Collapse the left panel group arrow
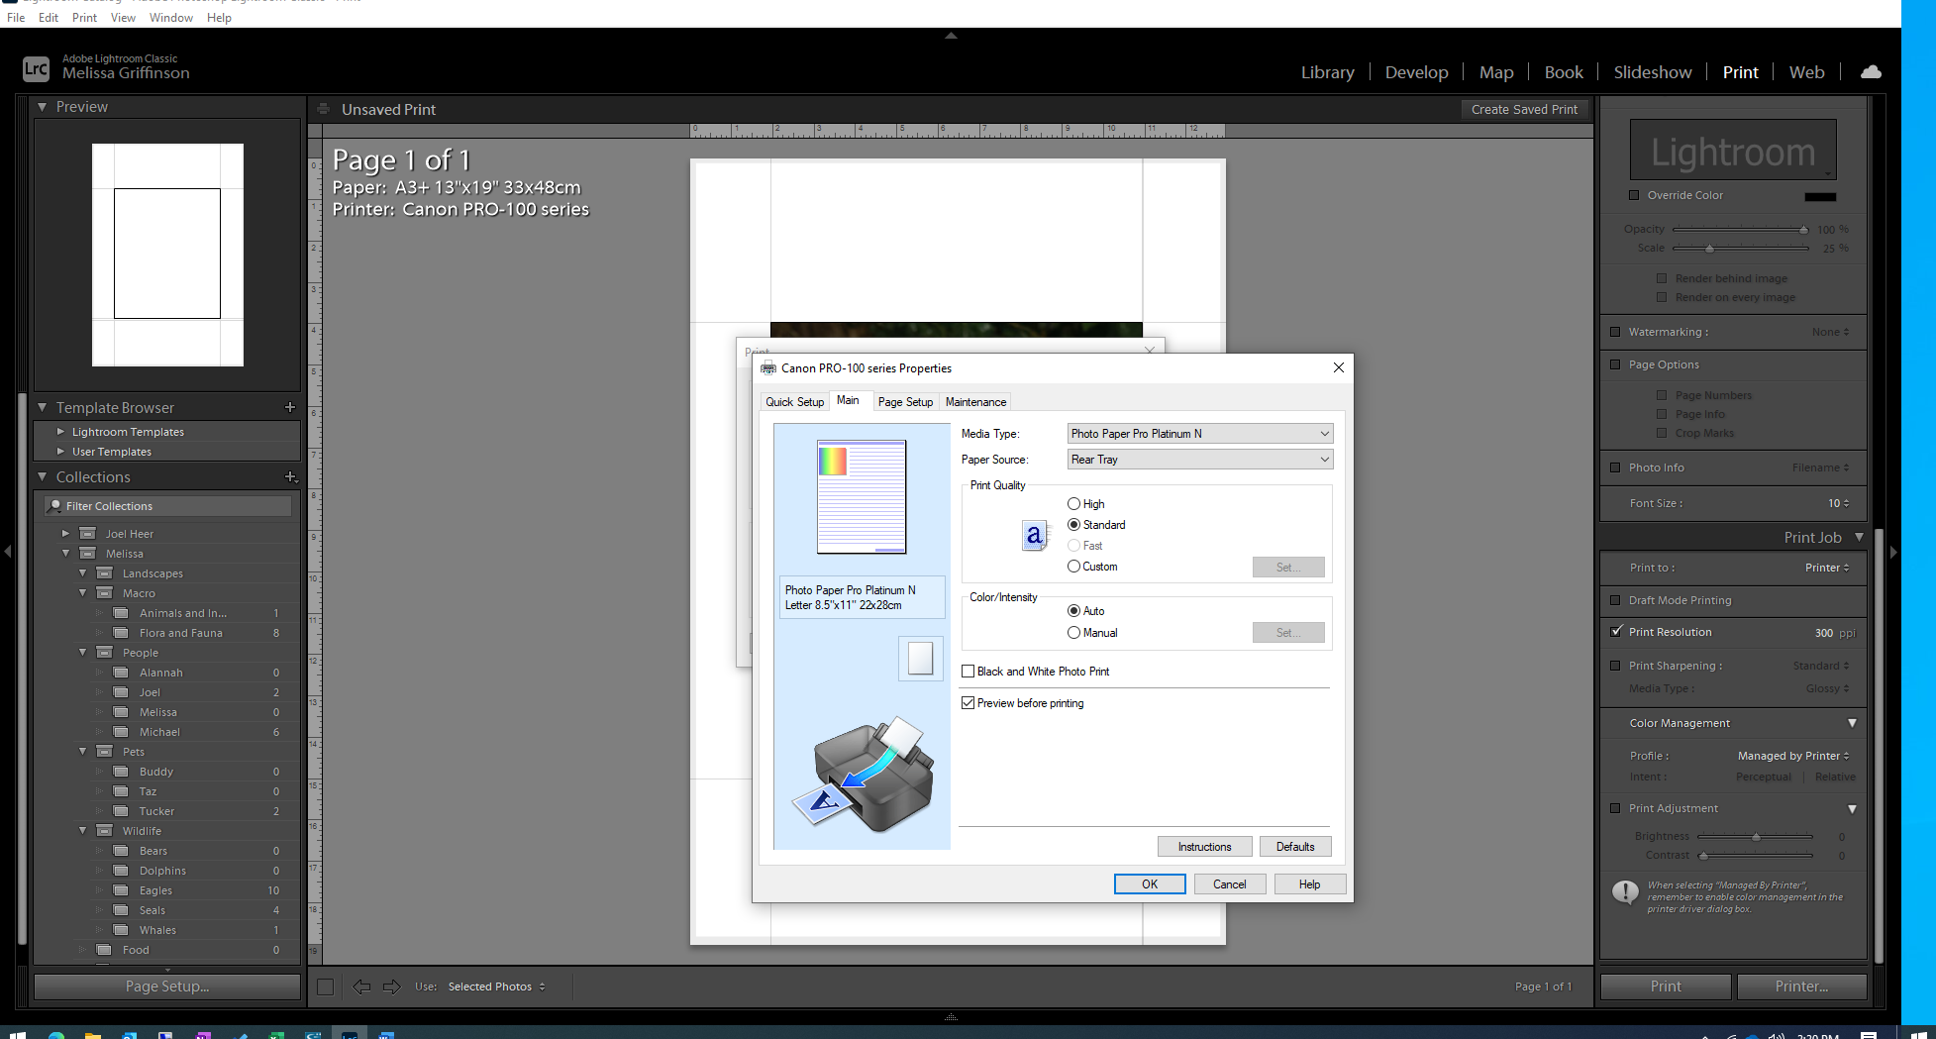 pyautogui.click(x=8, y=552)
